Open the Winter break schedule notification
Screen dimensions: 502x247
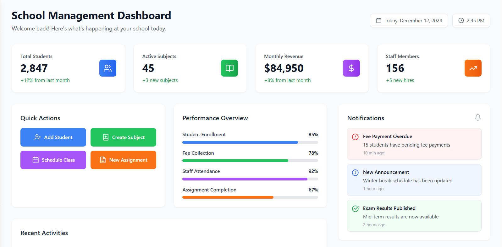tap(414, 180)
